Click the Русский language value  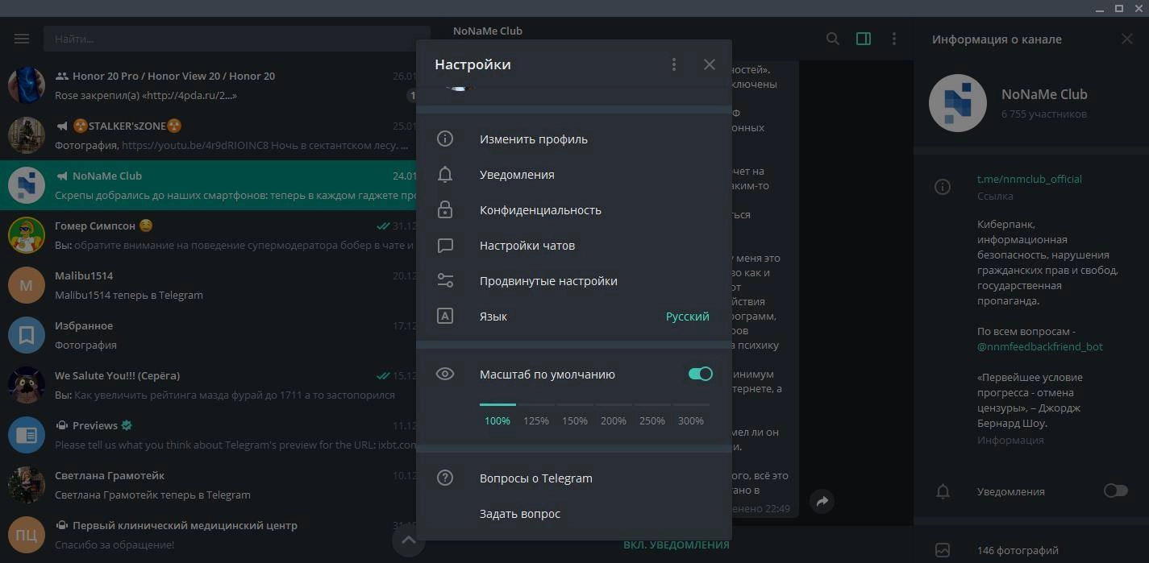coord(687,317)
